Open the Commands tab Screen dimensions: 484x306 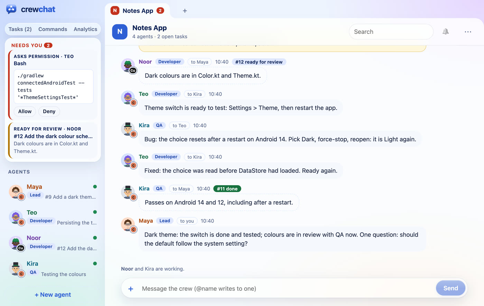[x=53, y=29]
